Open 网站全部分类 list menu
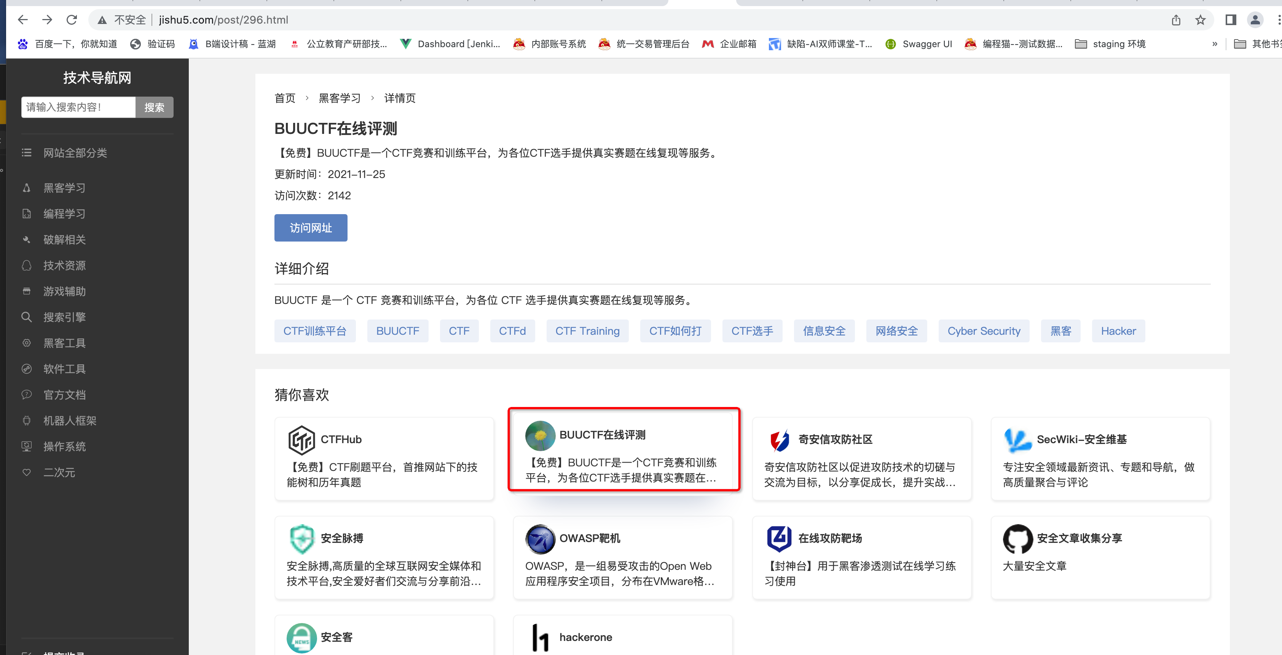 (x=75, y=153)
